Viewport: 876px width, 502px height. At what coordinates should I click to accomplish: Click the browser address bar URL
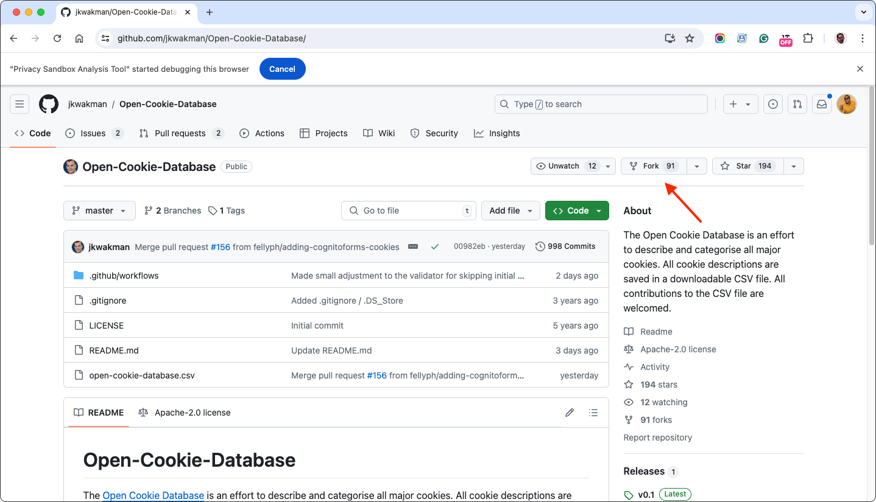211,38
